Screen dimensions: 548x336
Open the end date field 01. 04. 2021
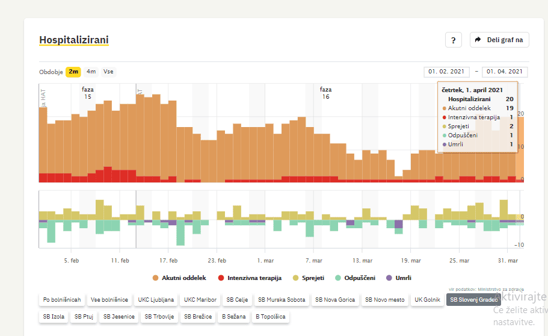click(x=505, y=72)
